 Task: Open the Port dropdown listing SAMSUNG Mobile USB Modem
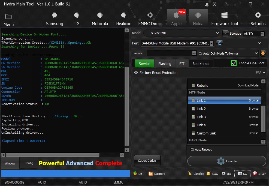[x=177, y=43]
